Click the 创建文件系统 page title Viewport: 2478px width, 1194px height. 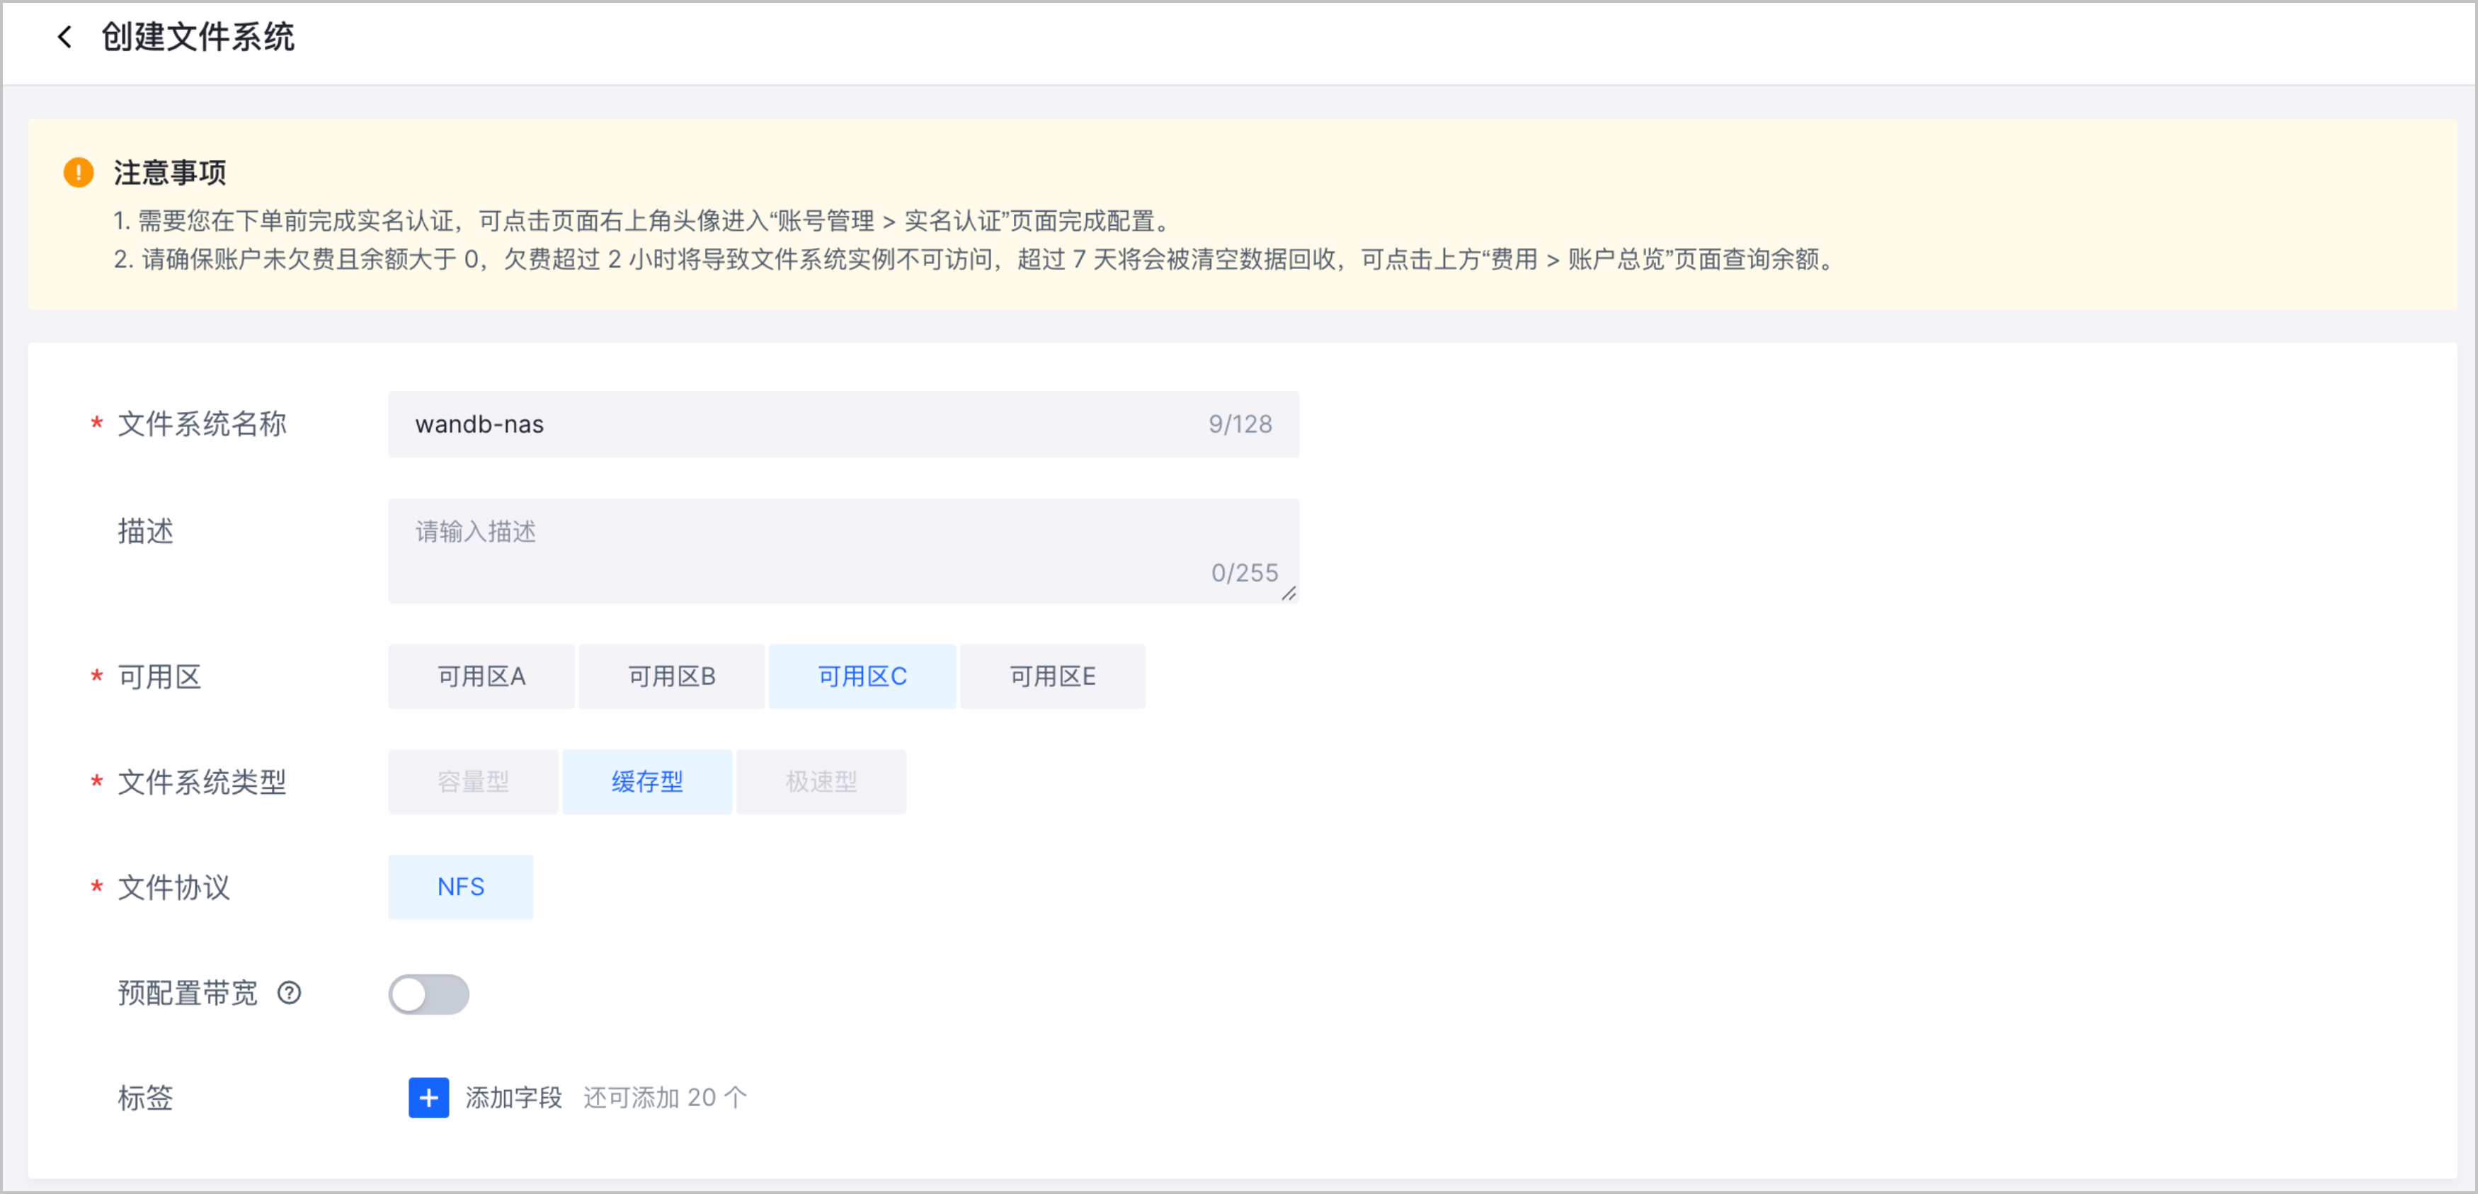click(x=198, y=38)
